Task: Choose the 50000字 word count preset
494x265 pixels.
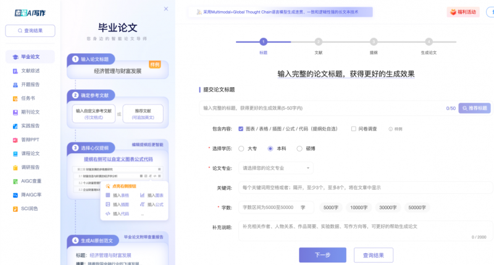Action: tap(417, 208)
